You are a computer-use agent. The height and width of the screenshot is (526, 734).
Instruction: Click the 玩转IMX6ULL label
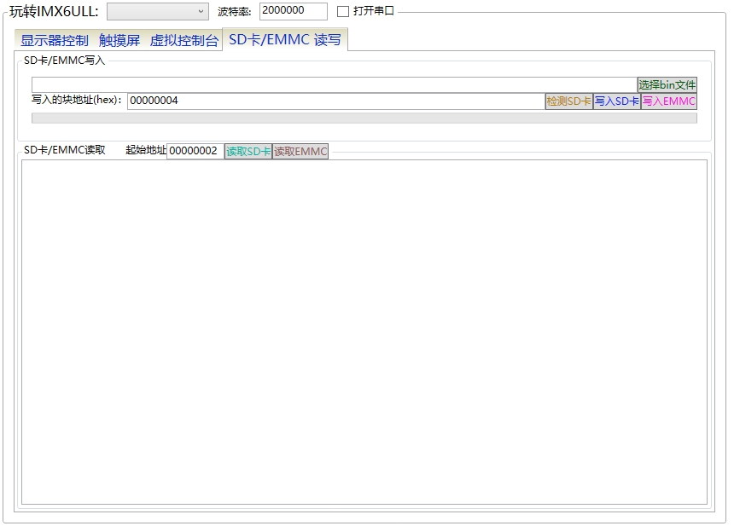(54, 11)
